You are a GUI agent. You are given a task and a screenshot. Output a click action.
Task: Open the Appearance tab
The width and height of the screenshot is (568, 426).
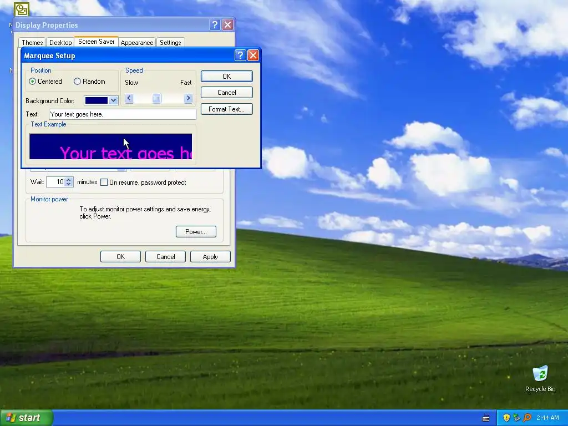point(137,42)
